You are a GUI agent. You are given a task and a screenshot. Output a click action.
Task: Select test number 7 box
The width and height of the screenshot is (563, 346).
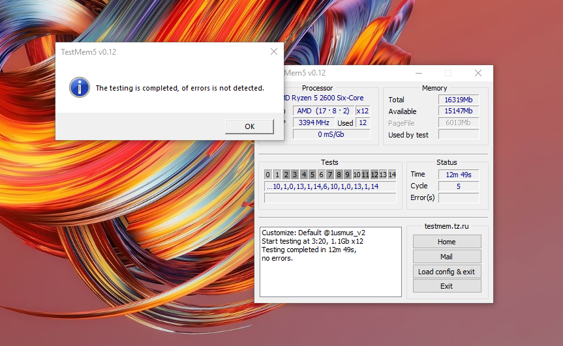[329, 175]
